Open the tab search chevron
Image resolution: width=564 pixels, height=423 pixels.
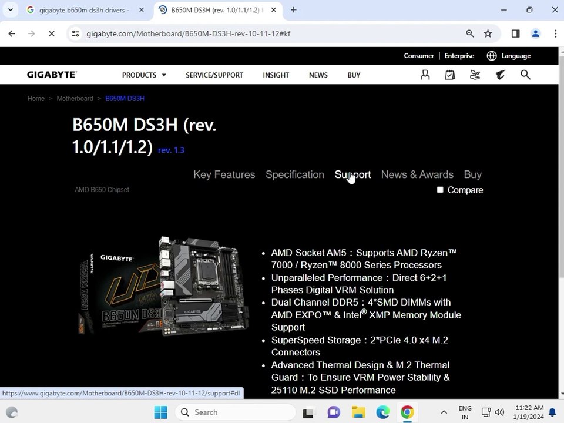pyautogui.click(x=11, y=10)
